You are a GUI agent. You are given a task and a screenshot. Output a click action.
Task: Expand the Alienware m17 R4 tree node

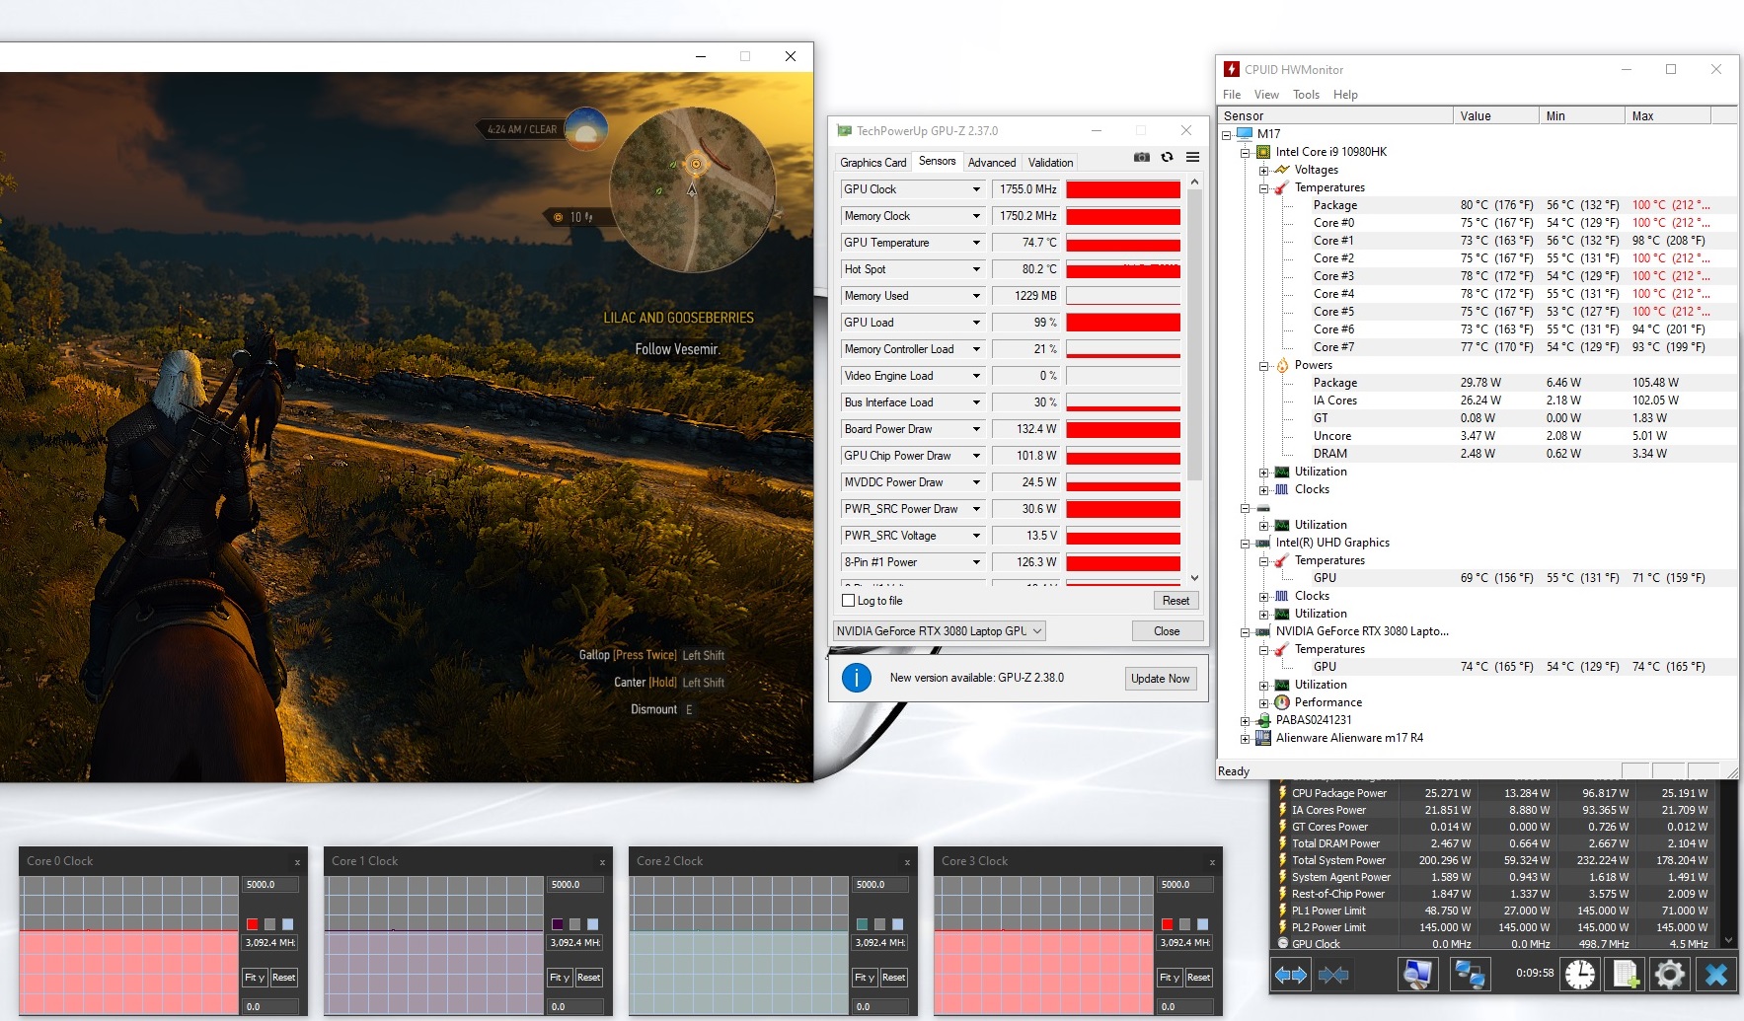1246,739
